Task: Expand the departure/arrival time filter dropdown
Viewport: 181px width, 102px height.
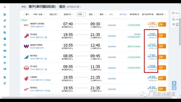Action: click(x=69, y=14)
